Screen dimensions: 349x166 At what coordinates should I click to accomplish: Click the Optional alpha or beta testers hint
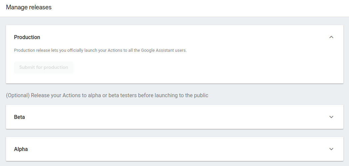(107, 96)
